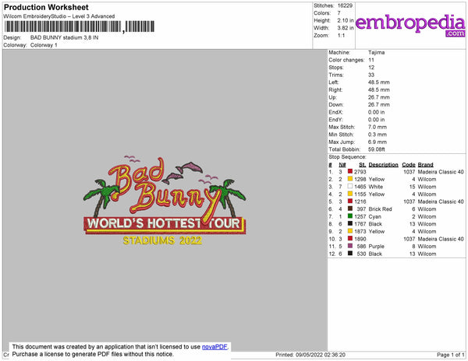This screenshot has height=361, width=468.
Task: Click stitch count '530' in row 12
Action: (x=361, y=254)
